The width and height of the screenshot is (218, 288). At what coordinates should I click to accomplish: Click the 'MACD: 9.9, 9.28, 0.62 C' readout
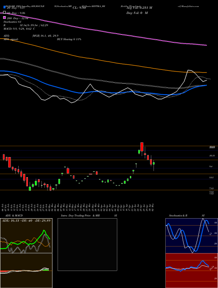19,29
